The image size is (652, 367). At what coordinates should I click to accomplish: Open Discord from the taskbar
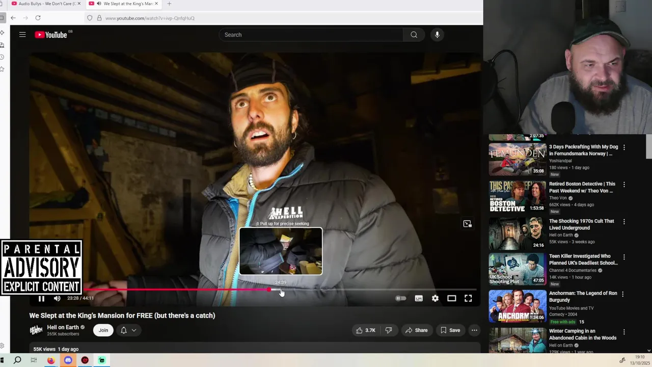pos(68,360)
